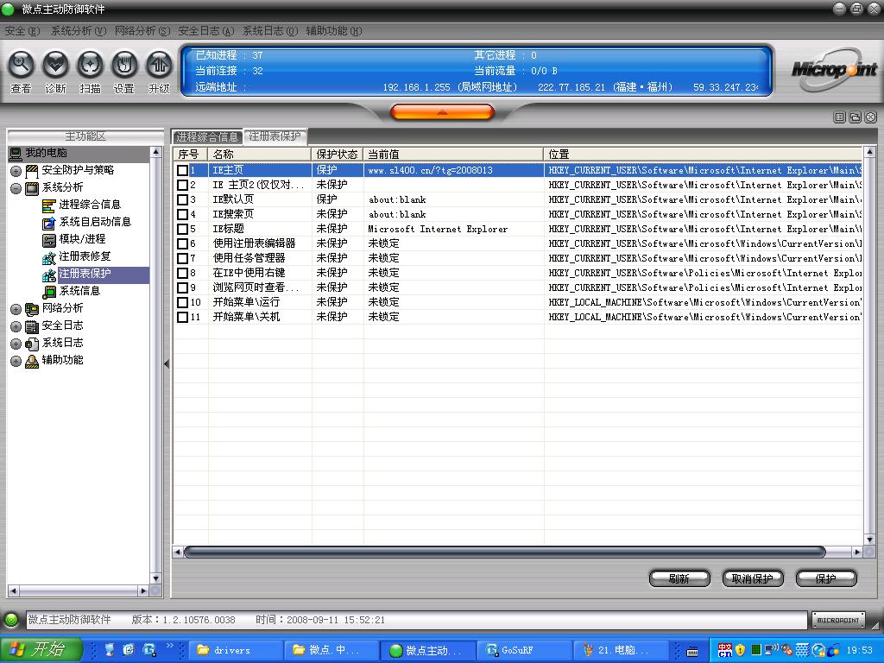Image resolution: width=884 pixels, height=663 pixels.
Task: Select the checkbox for row 6 使用注册表编辑器
Action: tap(183, 243)
